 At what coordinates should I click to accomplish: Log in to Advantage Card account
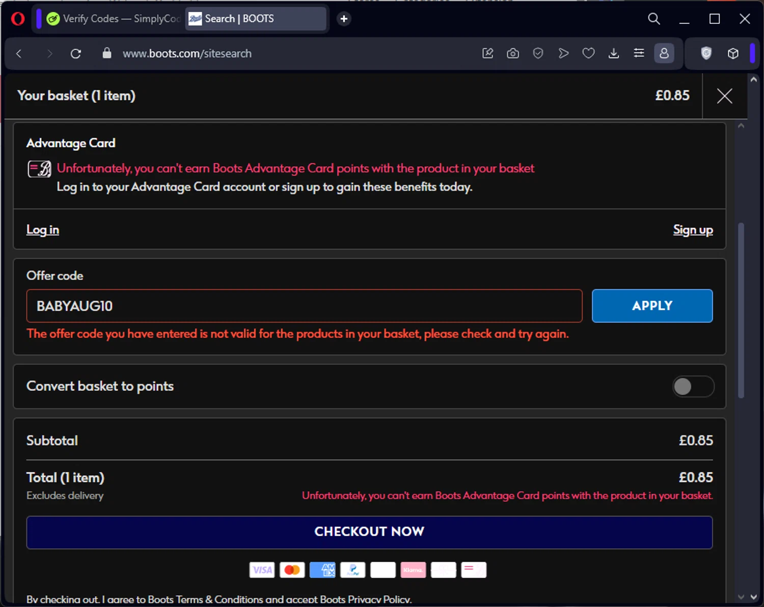[43, 230]
